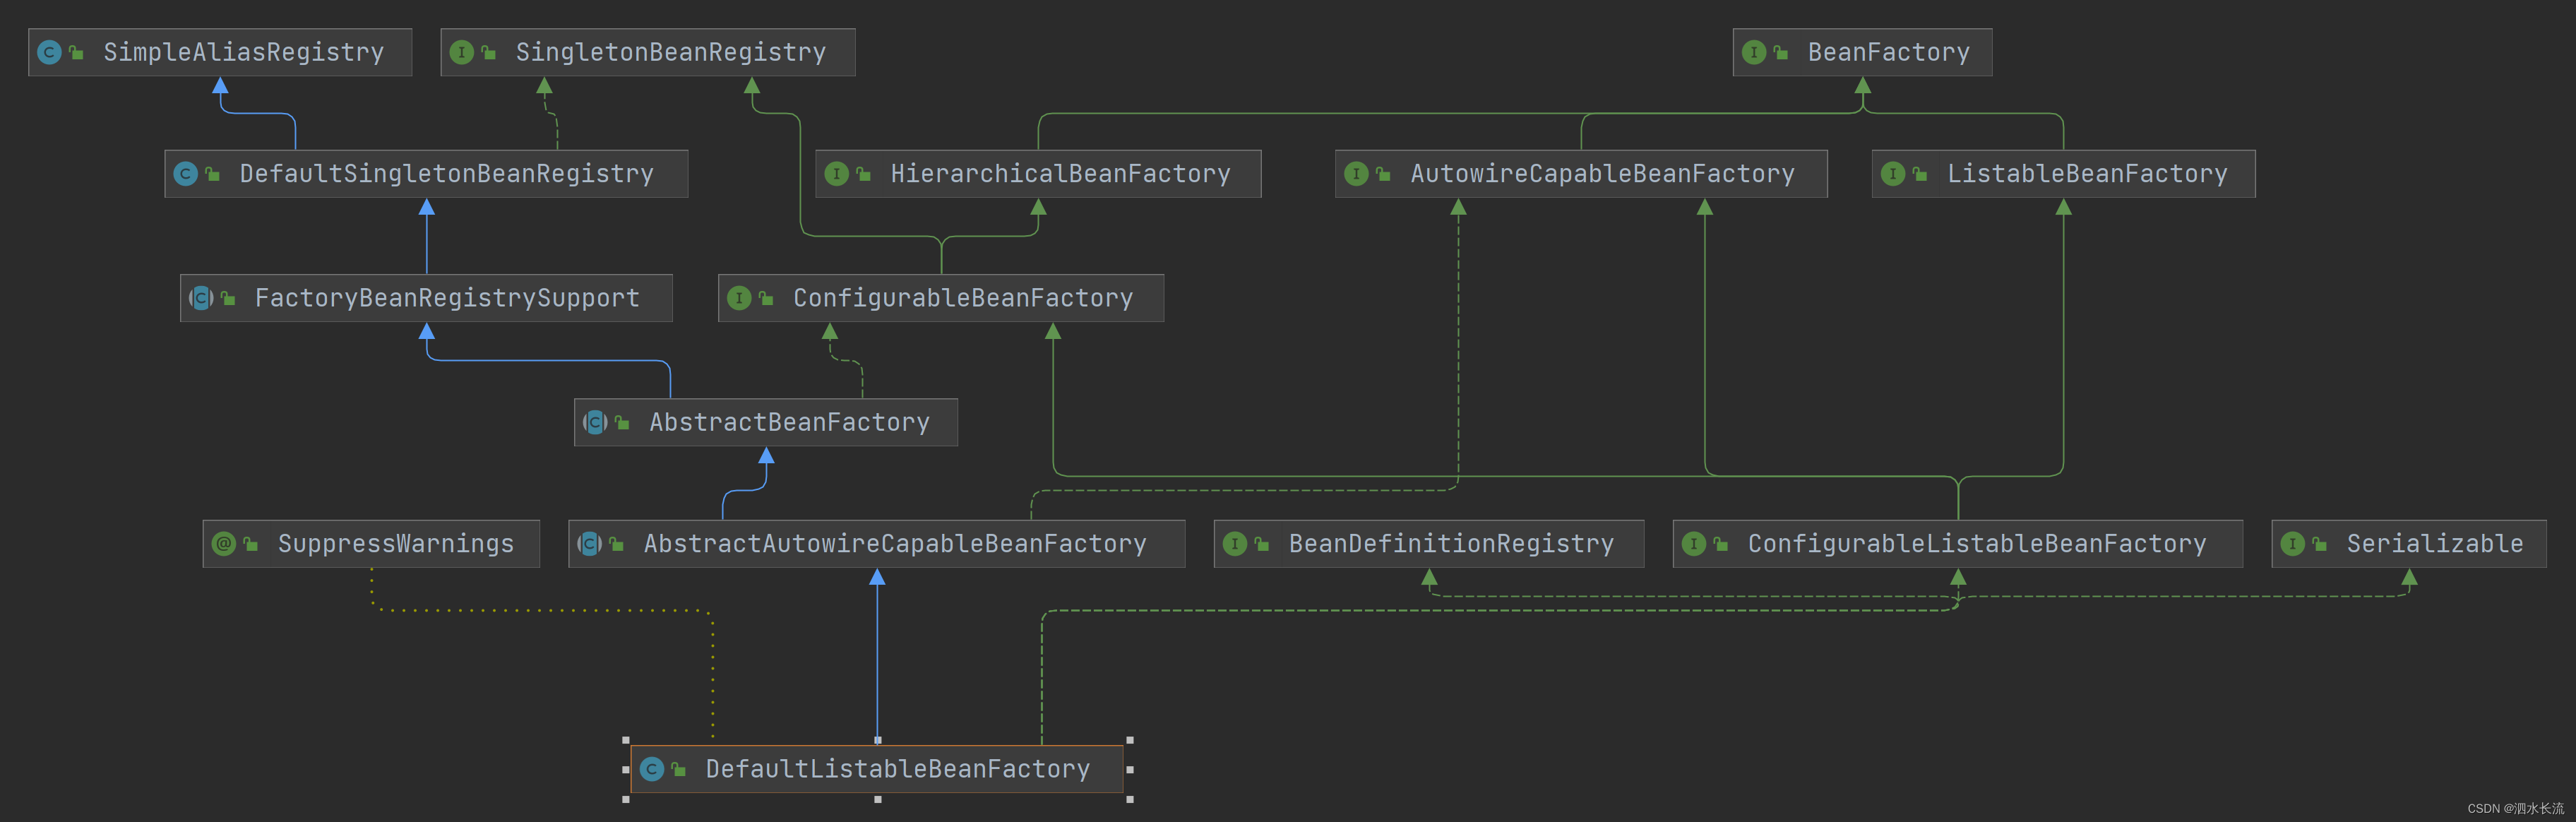2576x822 pixels.
Task: Click the public lock icon on SimpleAliasRegistry
Action: [76, 53]
